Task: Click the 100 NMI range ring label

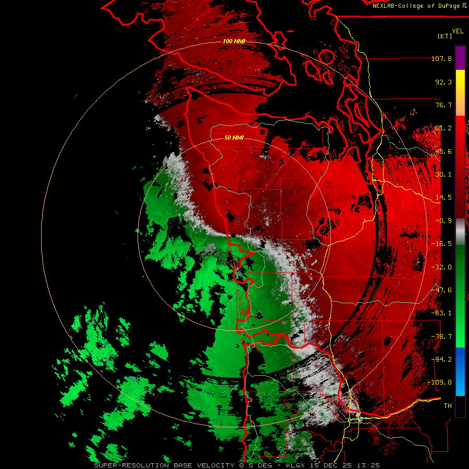Action: pos(234,41)
